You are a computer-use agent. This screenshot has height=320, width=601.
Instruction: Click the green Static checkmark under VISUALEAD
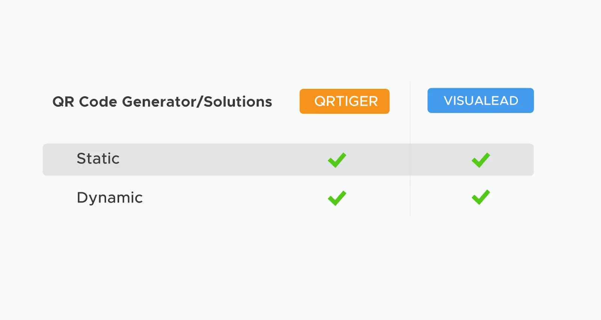tap(481, 160)
